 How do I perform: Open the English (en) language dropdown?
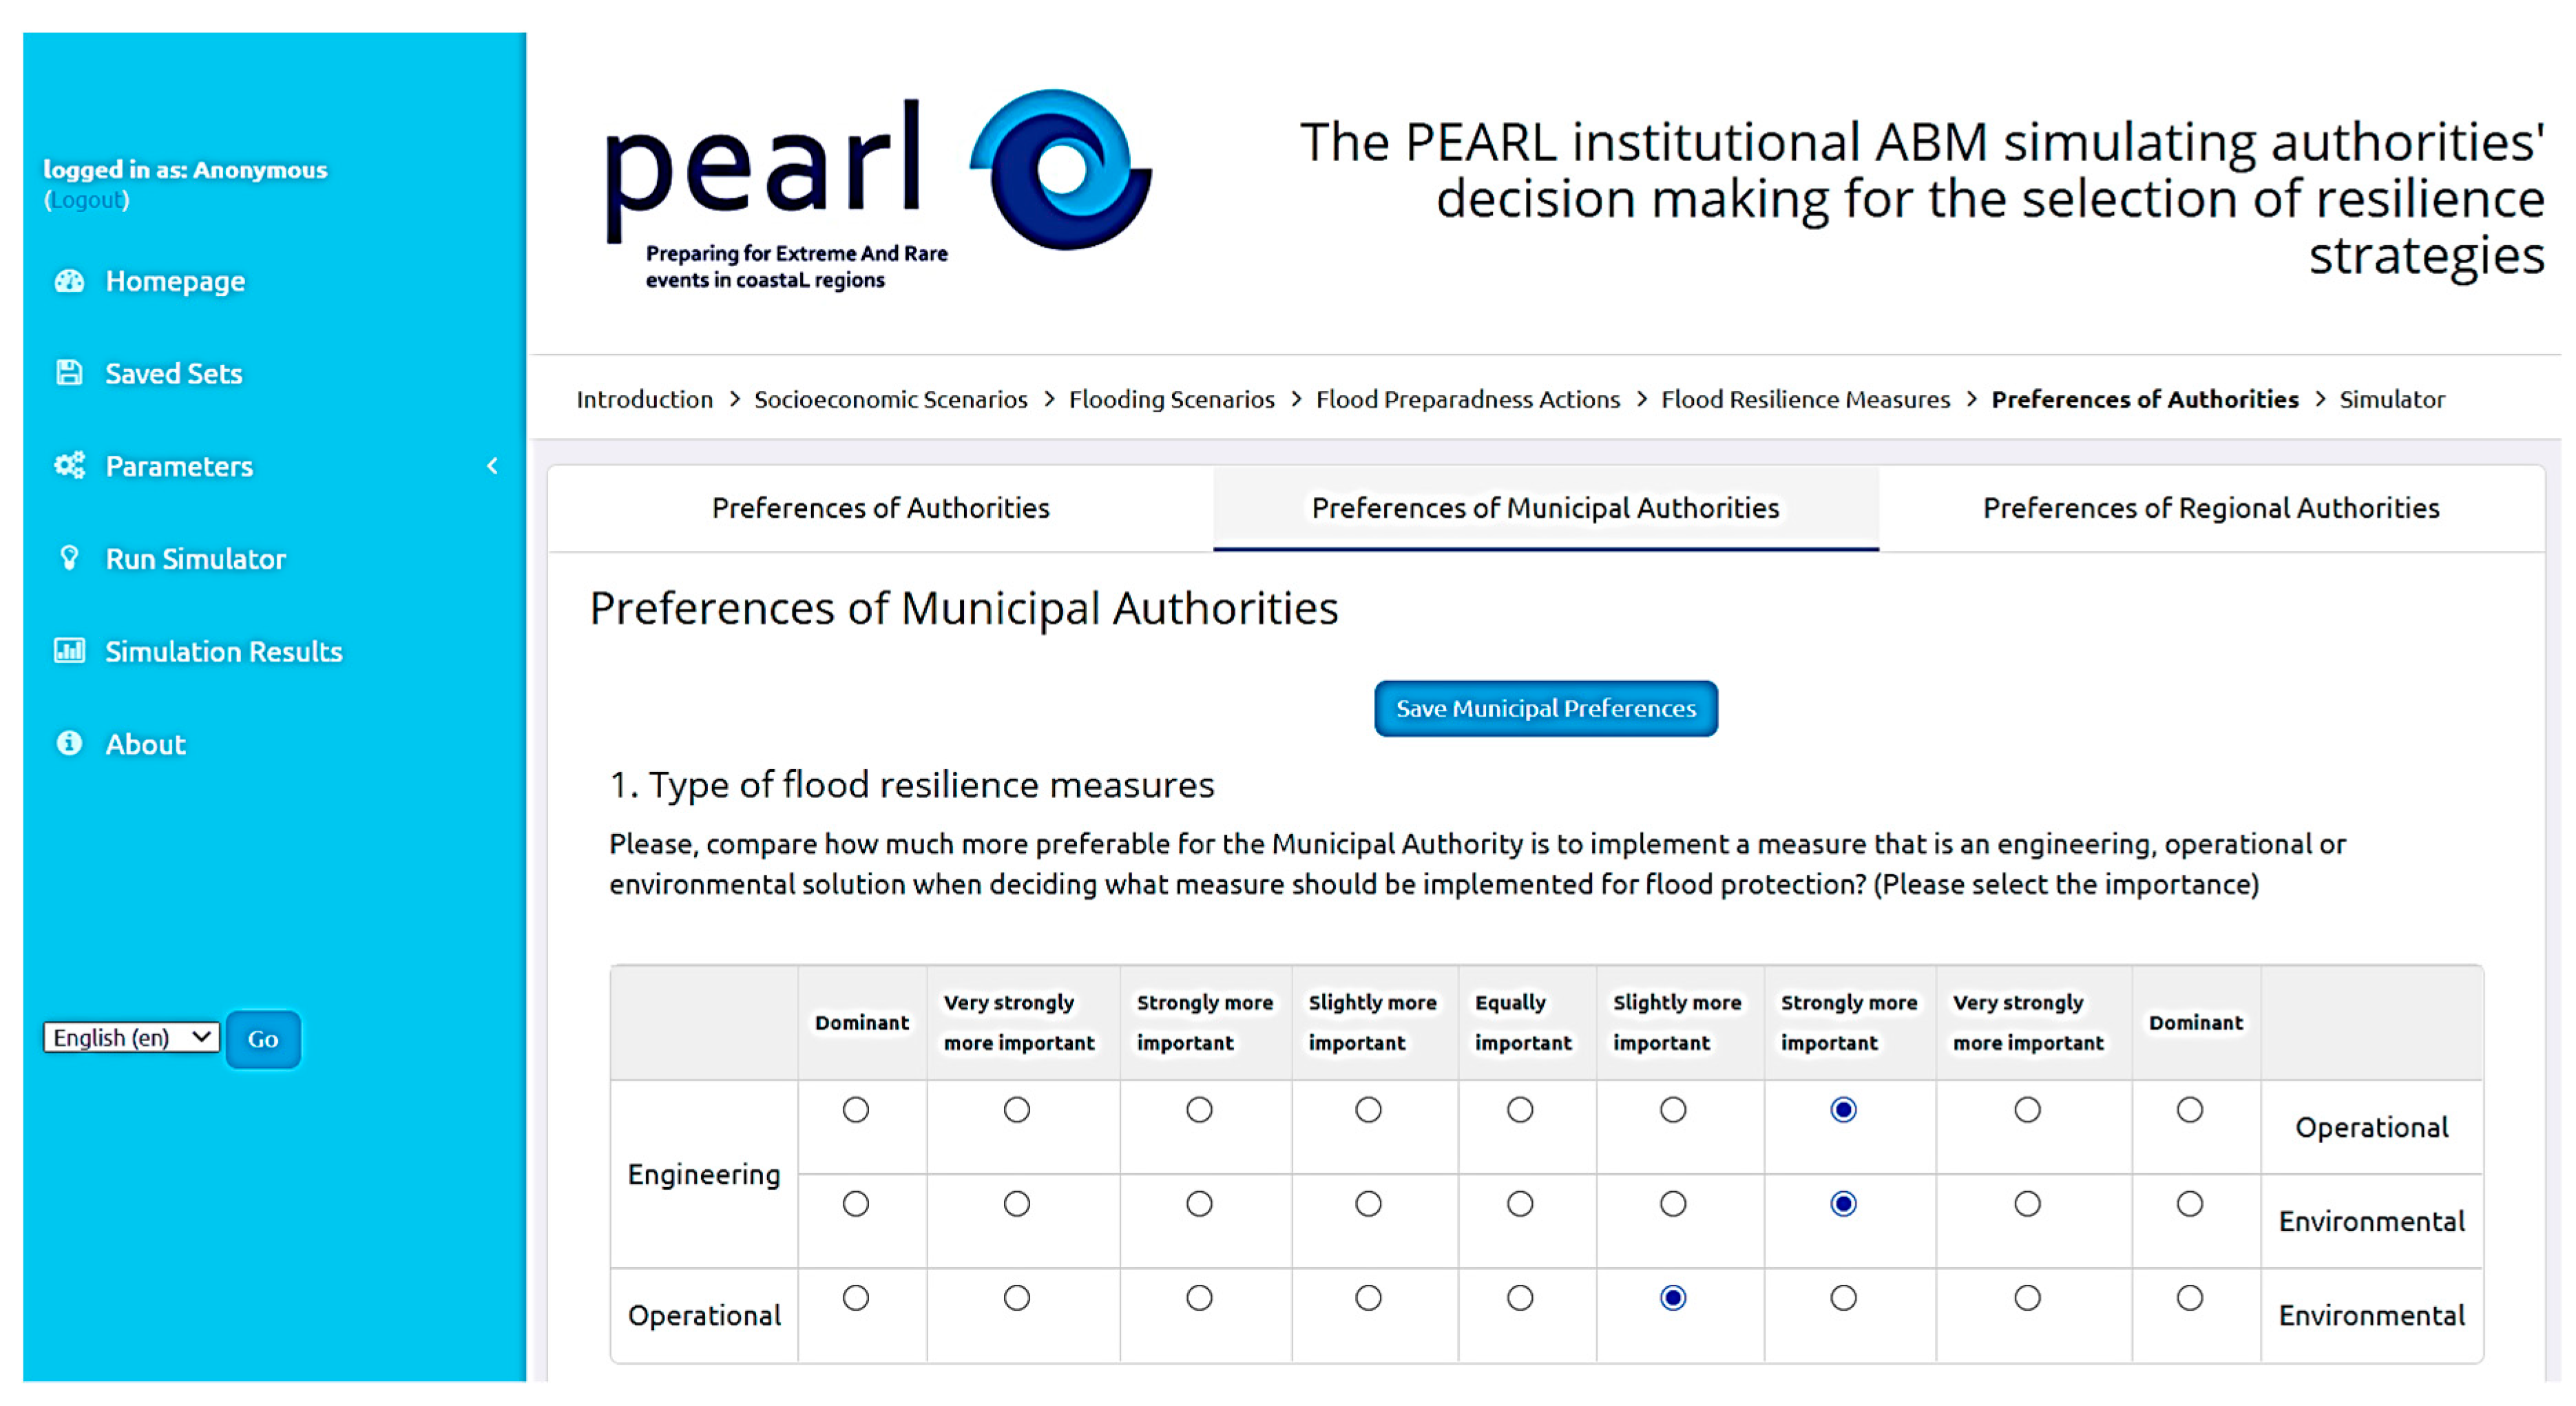tap(131, 1037)
